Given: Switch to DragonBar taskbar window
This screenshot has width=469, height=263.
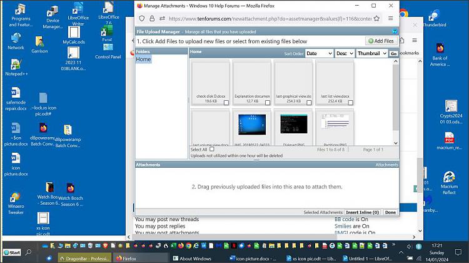Looking at the screenshot, I should click(84, 258).
